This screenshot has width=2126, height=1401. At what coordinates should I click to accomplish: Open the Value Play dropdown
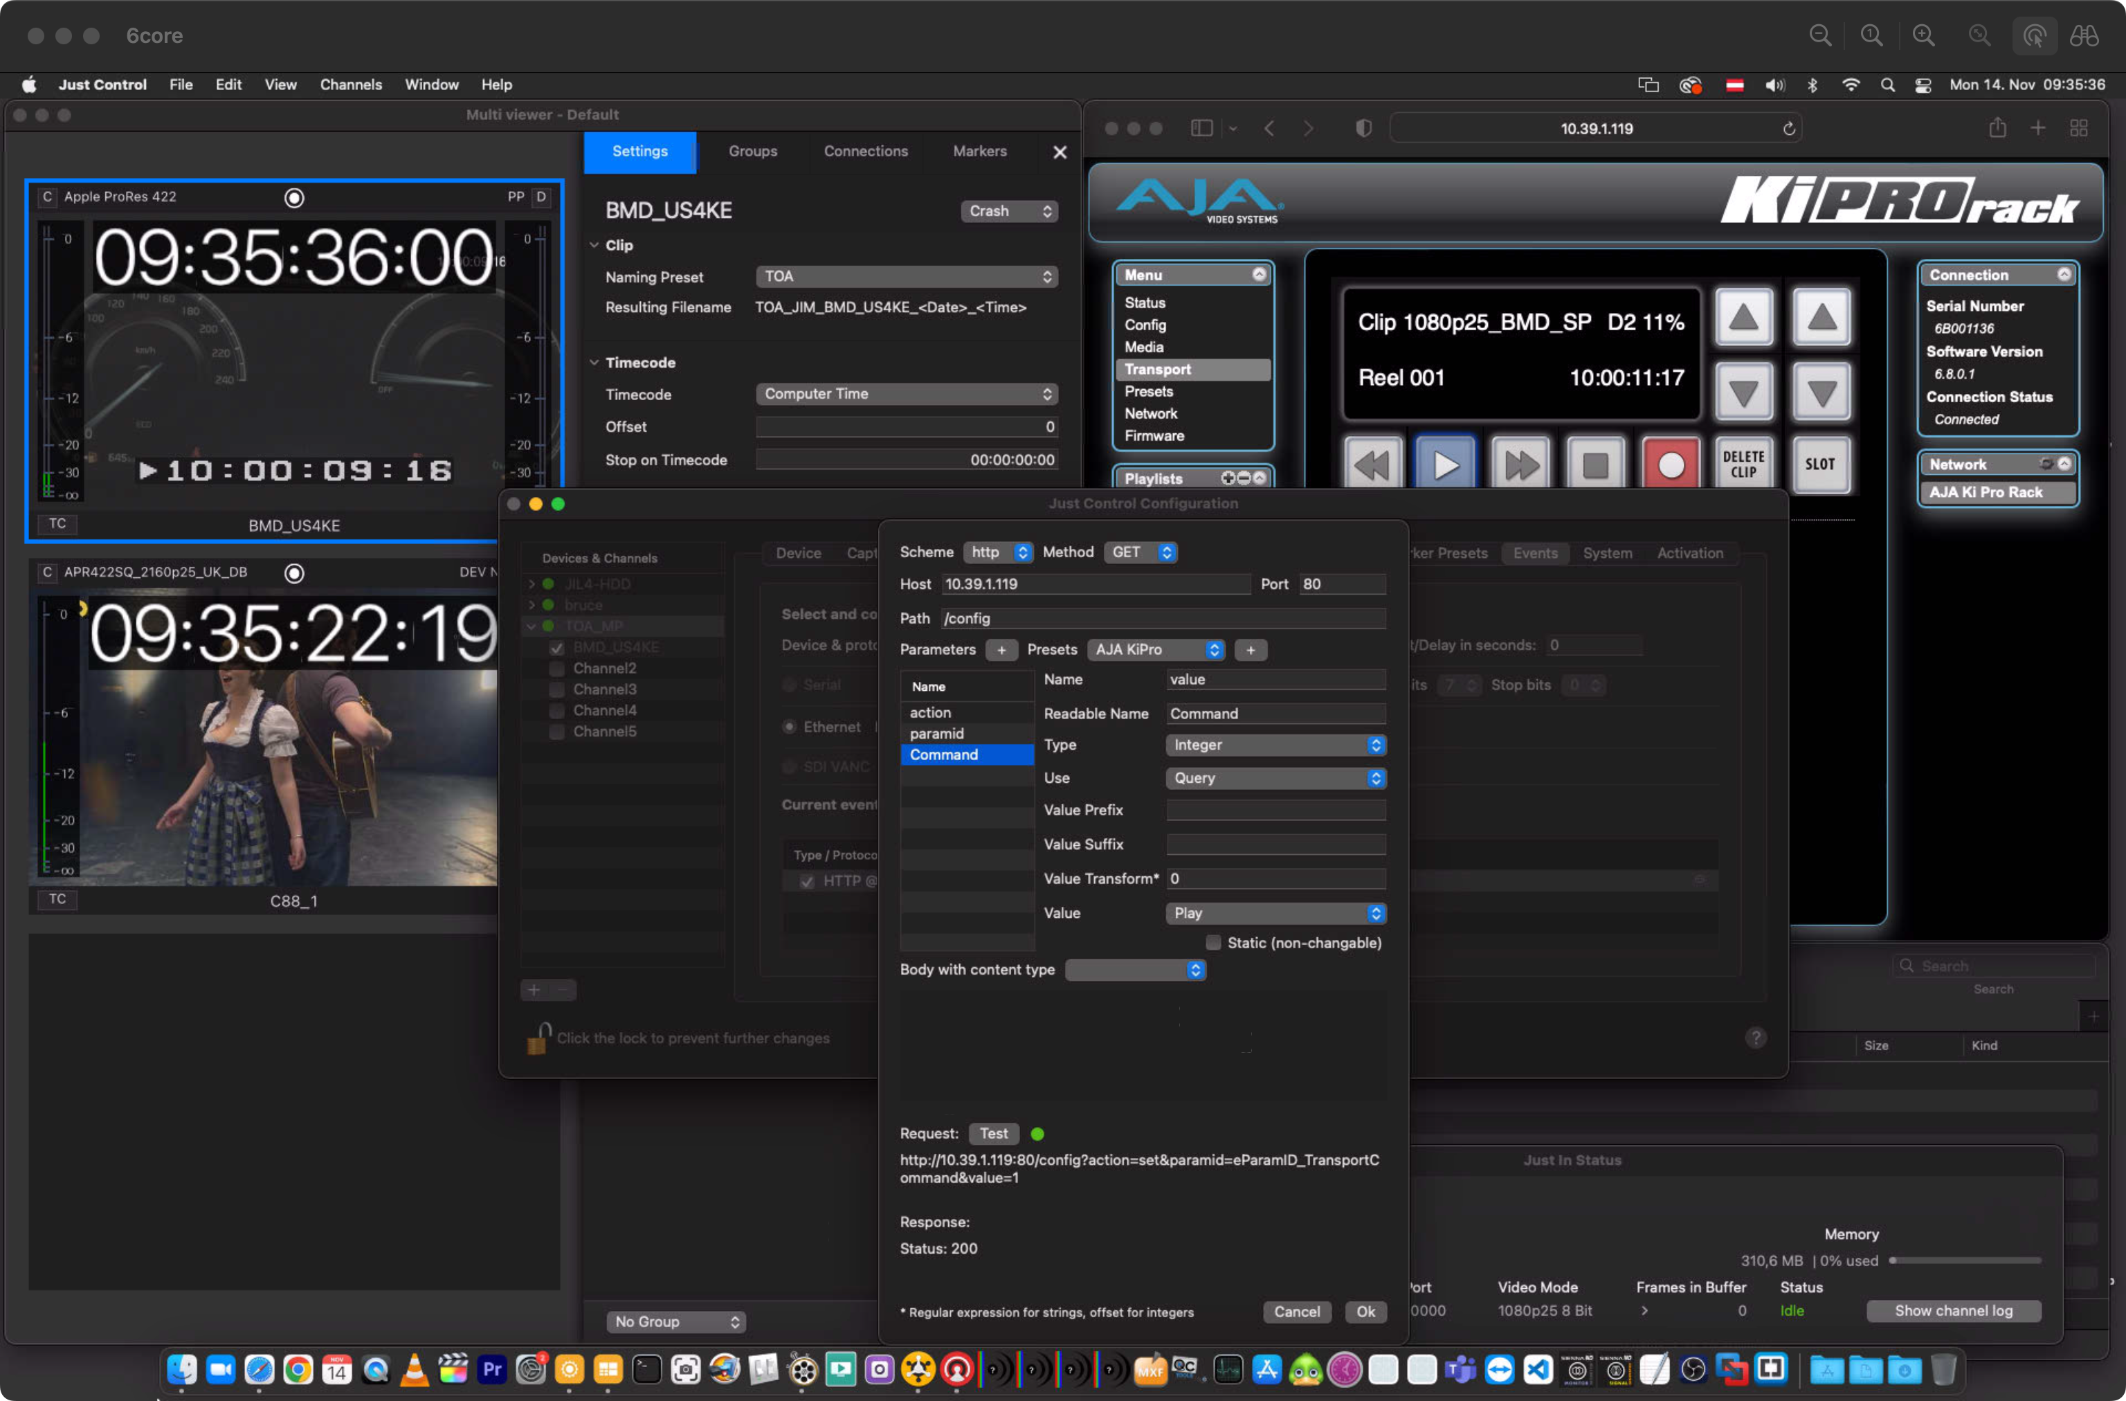(x=1275, y=913)
